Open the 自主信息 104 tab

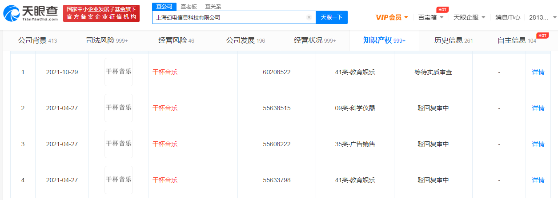[x=517, y=40]
